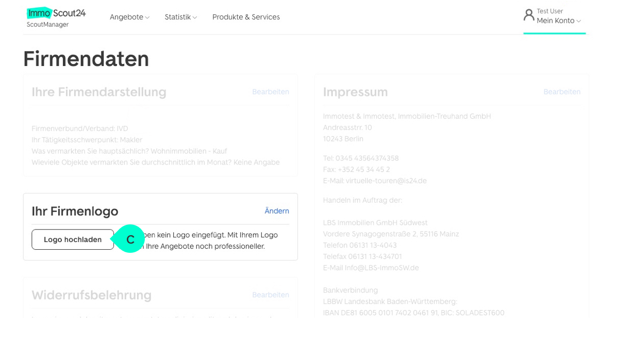Expand the Statistik dropdown chevron
Image resolution: width=618 pixels, height=340 pixels.
[x=195, y=18]
